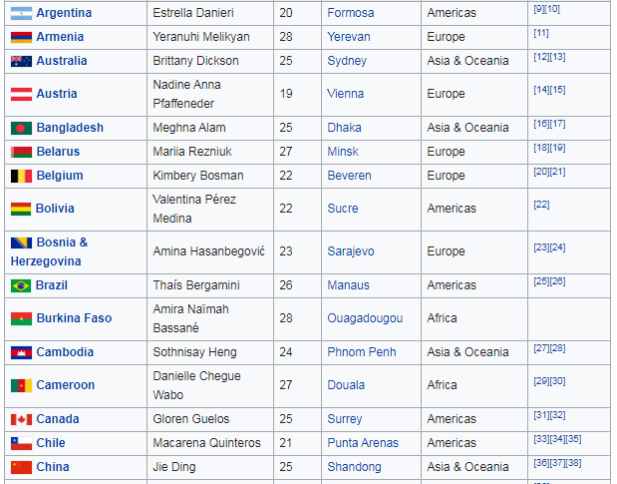Click citation [22] in Bolivia row
The image size is (617, 484).
click(x=541, y=205)
